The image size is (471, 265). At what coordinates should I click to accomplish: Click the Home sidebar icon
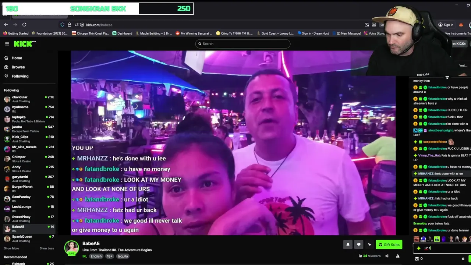coord(6,58)
